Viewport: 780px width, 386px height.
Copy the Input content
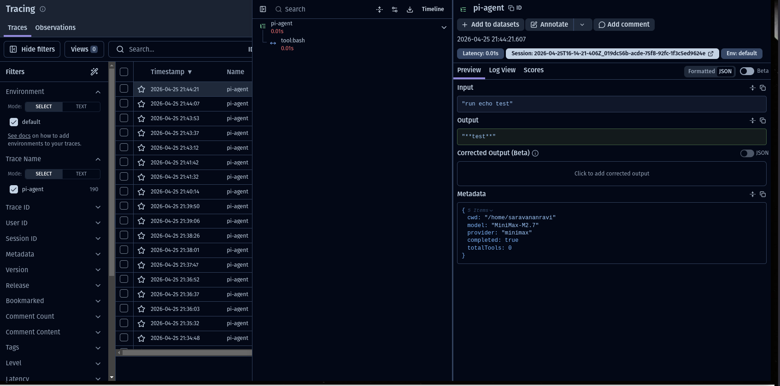763,88
